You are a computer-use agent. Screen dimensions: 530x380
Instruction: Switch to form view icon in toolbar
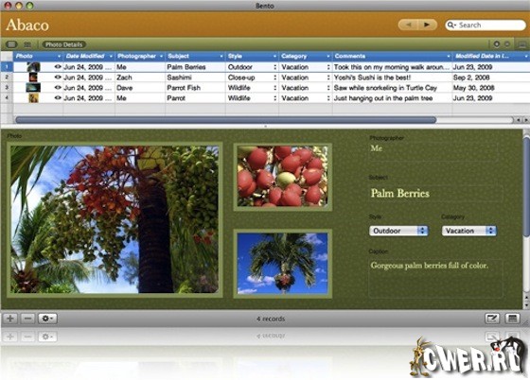point(11,44)
